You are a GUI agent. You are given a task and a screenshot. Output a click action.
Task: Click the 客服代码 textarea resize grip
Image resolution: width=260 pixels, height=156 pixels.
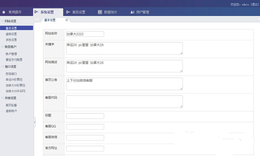[181, 107]
